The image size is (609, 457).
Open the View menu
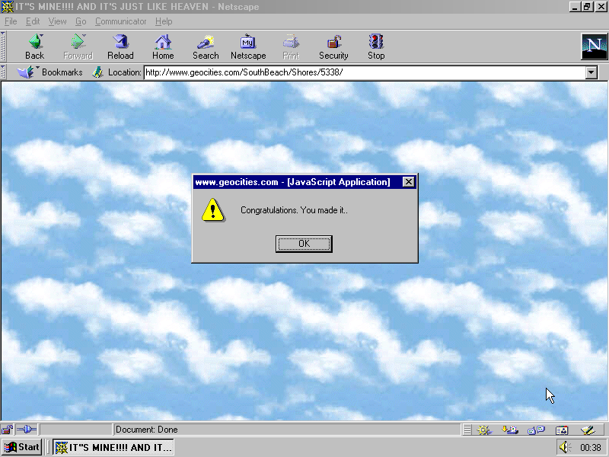click(x=57, y=21)
